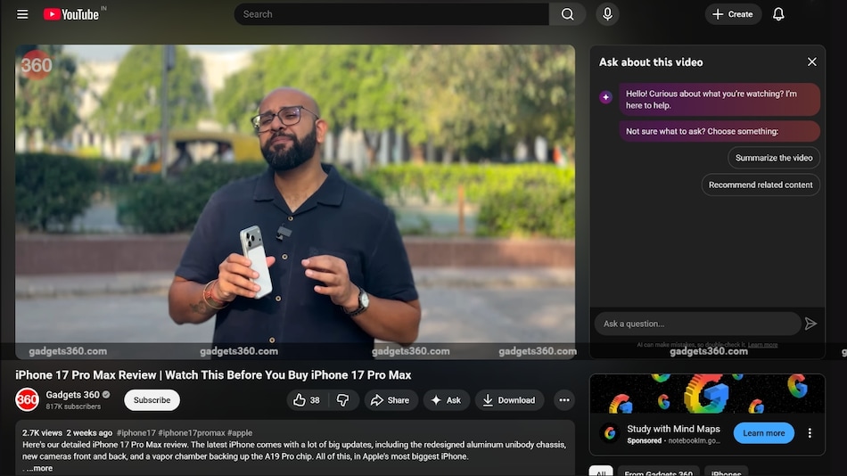
Task: Click the sparkle icon in chat greeting
Action: pyautogui.click(x=605, y=97)
